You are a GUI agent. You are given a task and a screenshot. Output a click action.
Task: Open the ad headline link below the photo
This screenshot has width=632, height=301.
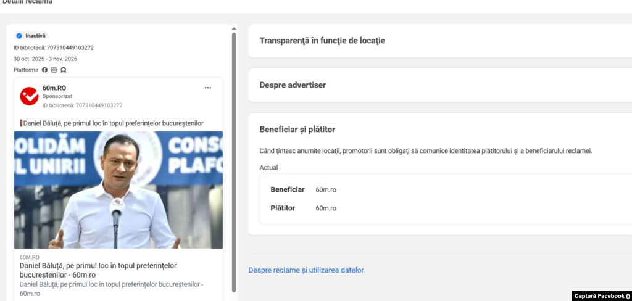point(98,270)
